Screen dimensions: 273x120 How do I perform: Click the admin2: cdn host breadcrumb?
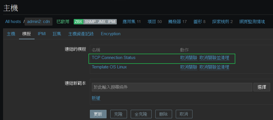[x=39, y=22]
